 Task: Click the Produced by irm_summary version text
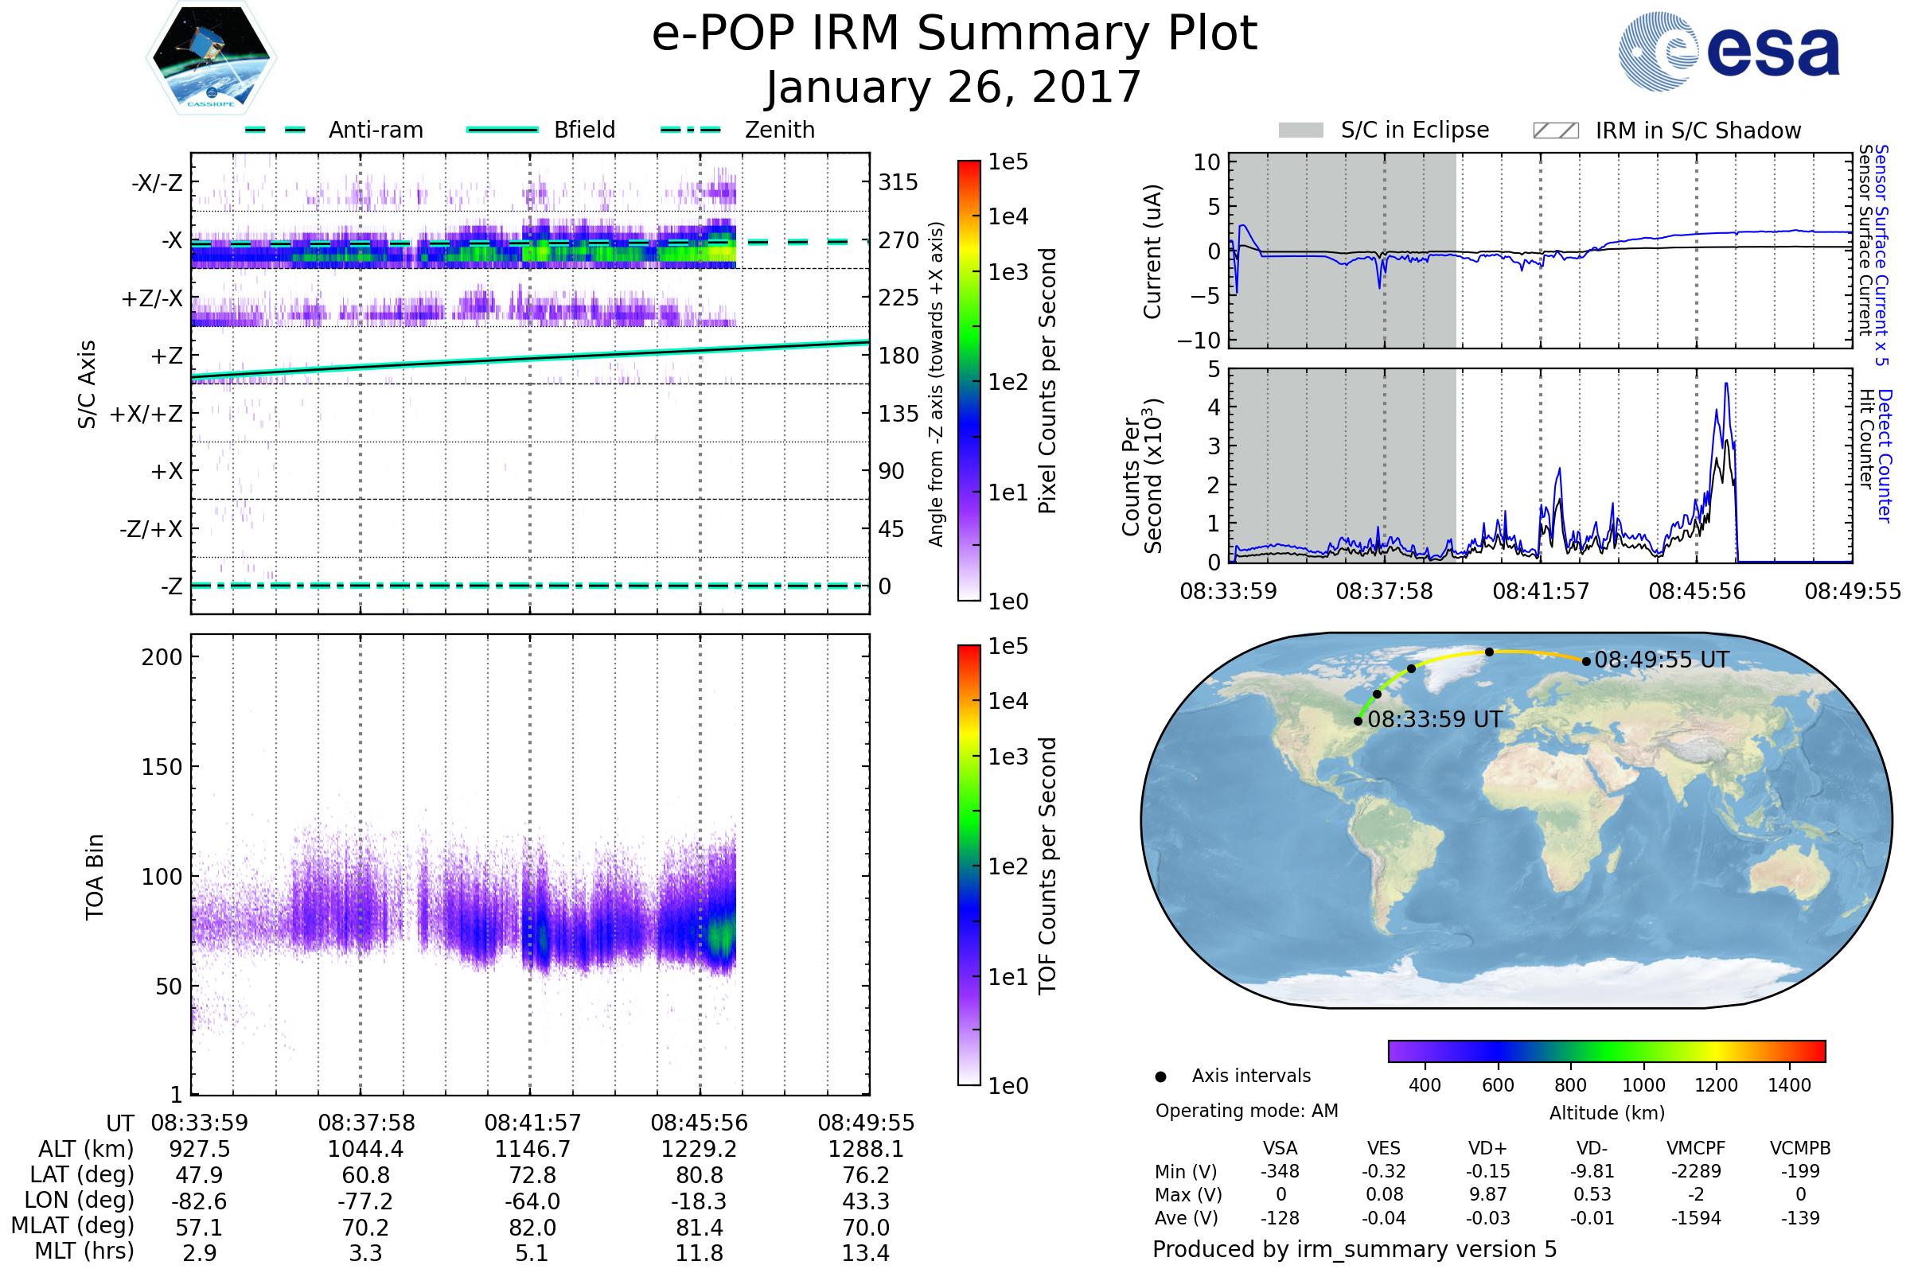(x=1354, y=1249)
